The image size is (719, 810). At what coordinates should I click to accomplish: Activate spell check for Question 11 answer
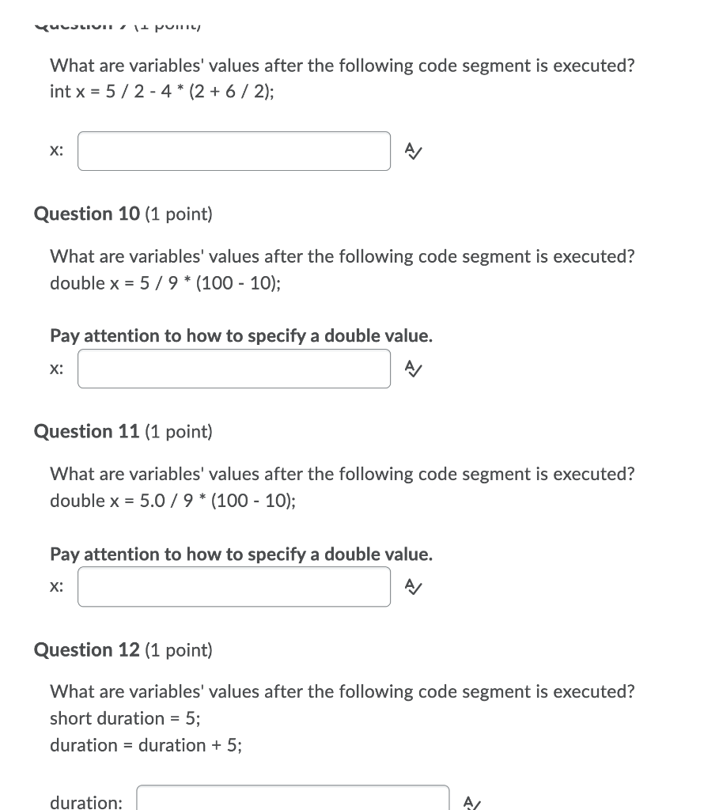[412, 586]
